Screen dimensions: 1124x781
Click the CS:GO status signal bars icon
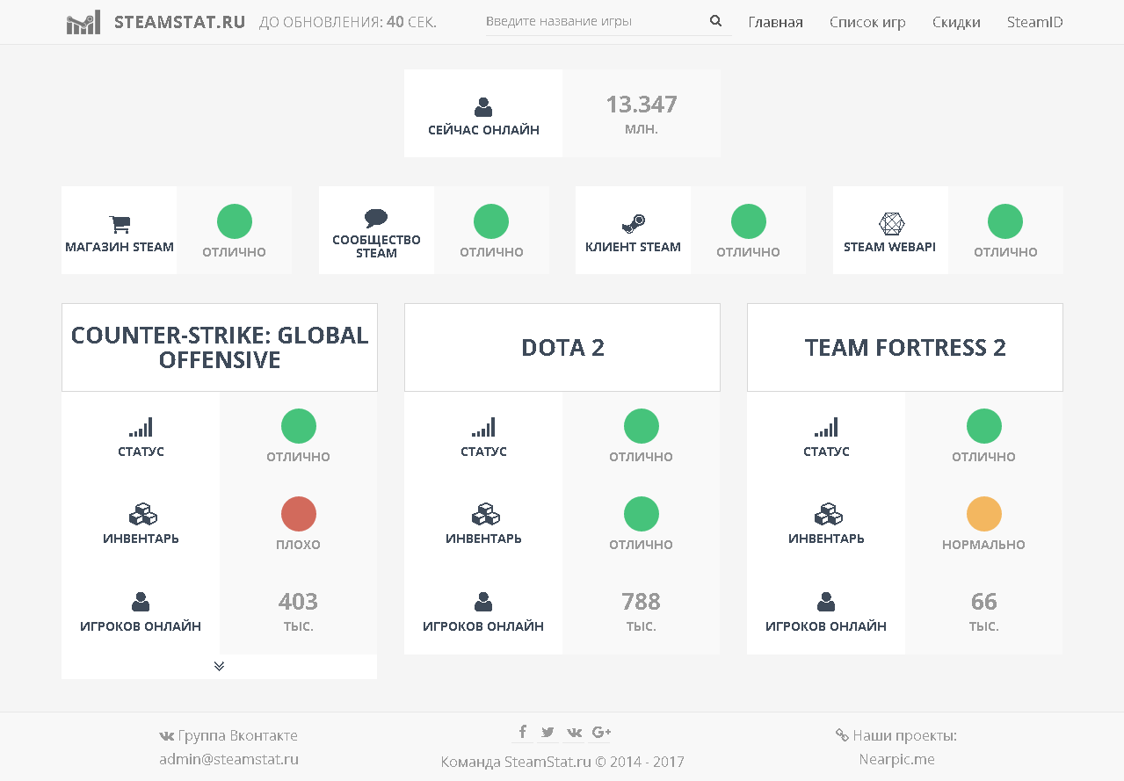click(x=141, y=428)
